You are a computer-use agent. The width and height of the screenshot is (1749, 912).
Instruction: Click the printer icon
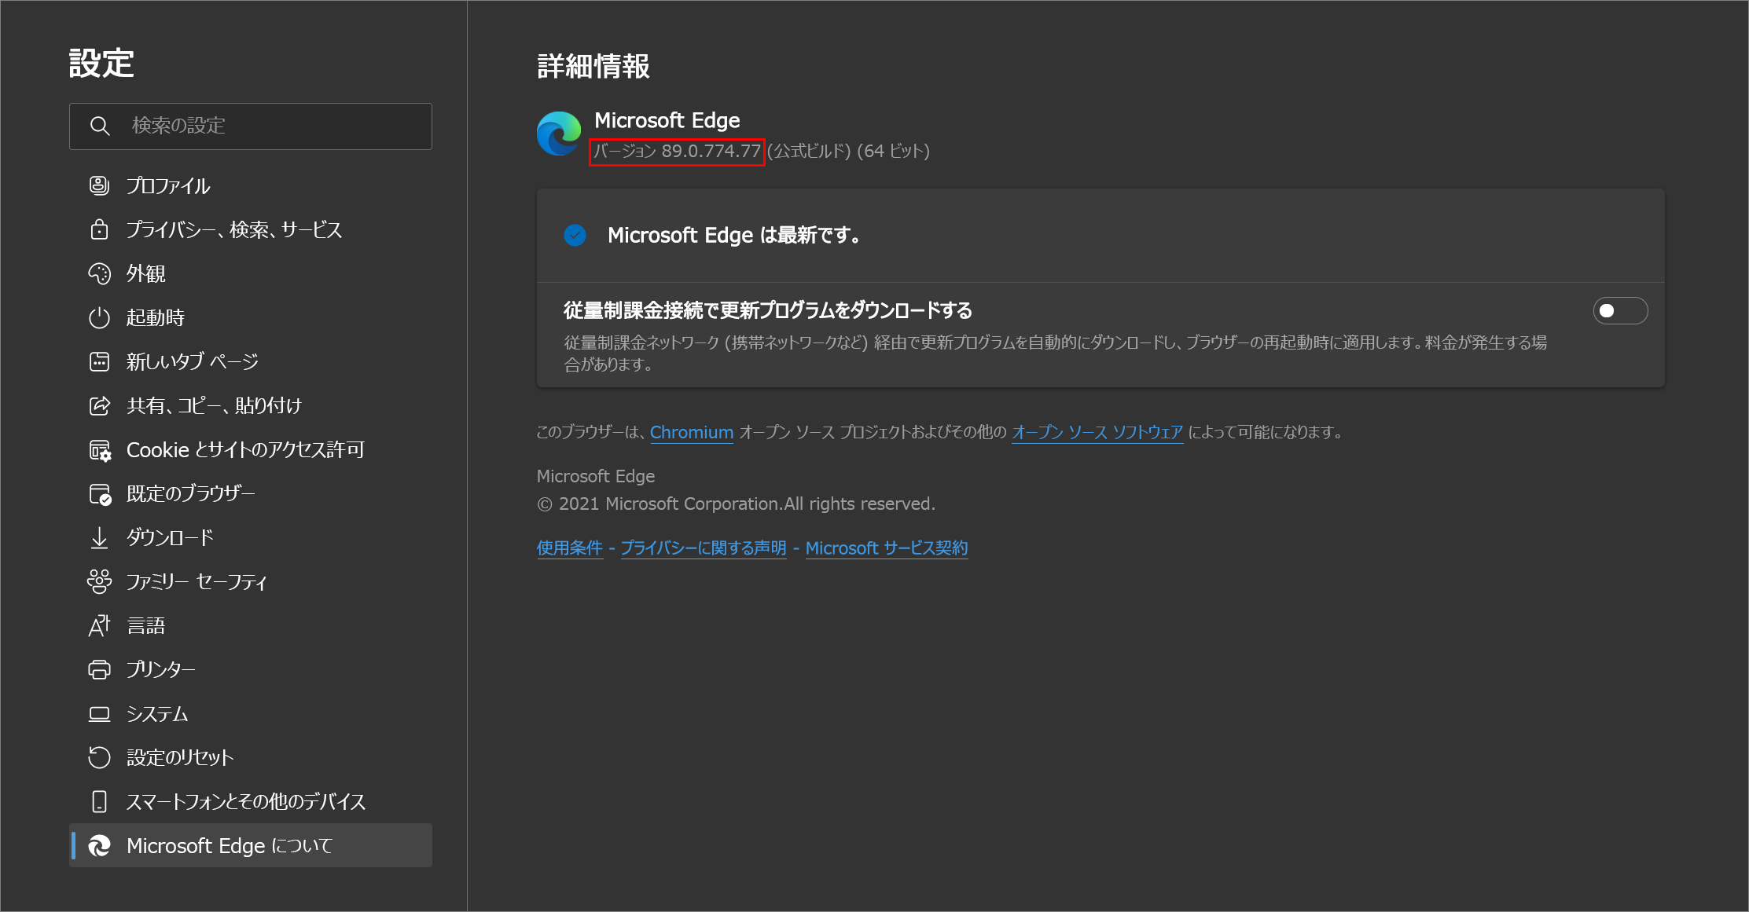click(99, 670)
